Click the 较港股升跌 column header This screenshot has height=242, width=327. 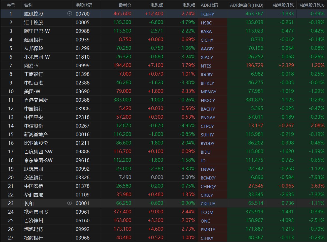point(283,5)
